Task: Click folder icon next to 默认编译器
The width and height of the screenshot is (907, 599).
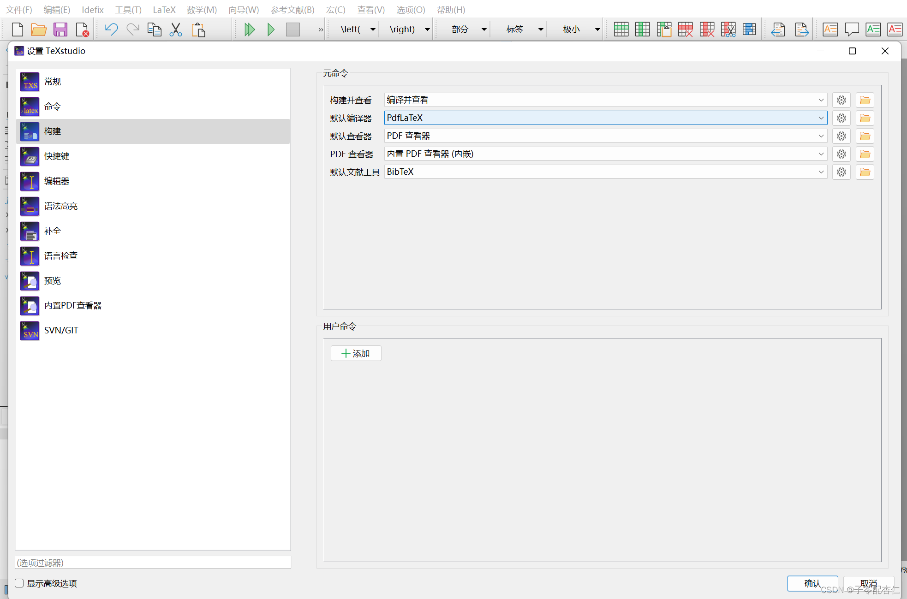Action: (865, 118)
